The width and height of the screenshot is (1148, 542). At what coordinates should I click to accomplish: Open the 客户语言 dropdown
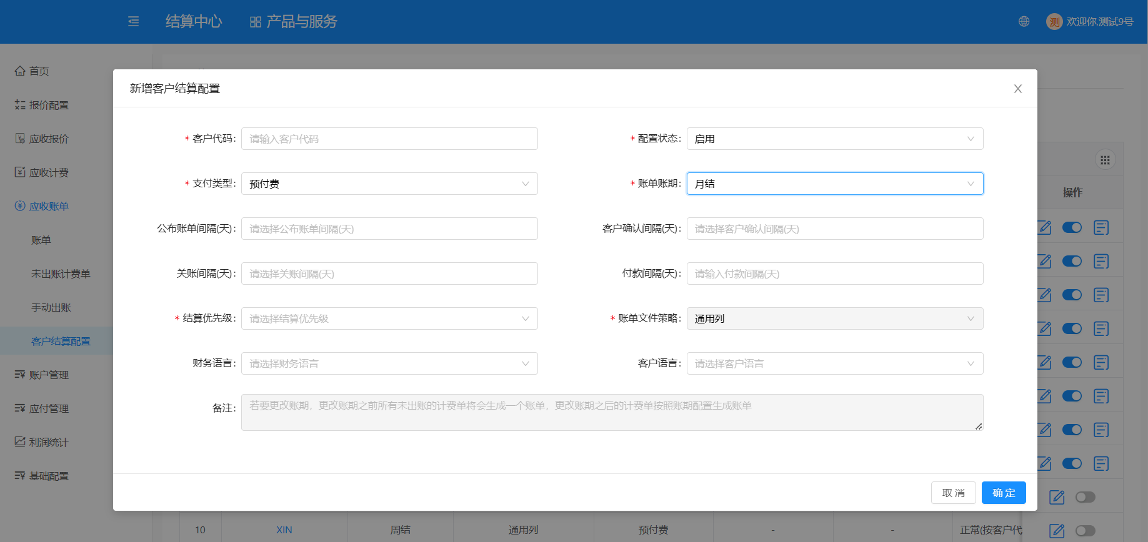click(x=835, y=363)
